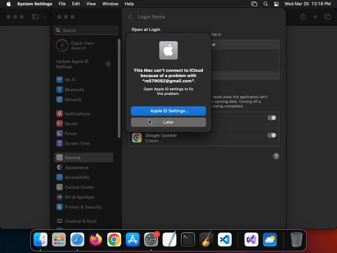
Task: Open Accessibility settings
Action: point(84,177)
